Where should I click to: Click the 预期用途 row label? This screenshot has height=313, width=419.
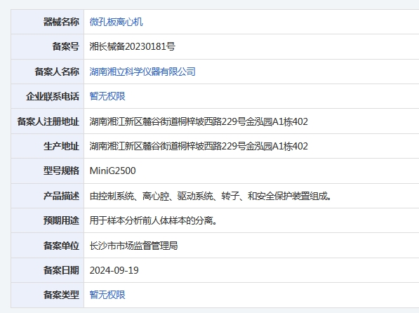61,220
